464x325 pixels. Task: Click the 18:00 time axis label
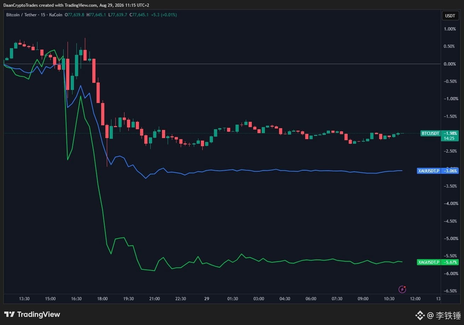(x=103, y=299)
